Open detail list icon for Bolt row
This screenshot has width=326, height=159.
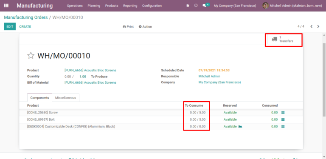point(283,119)
